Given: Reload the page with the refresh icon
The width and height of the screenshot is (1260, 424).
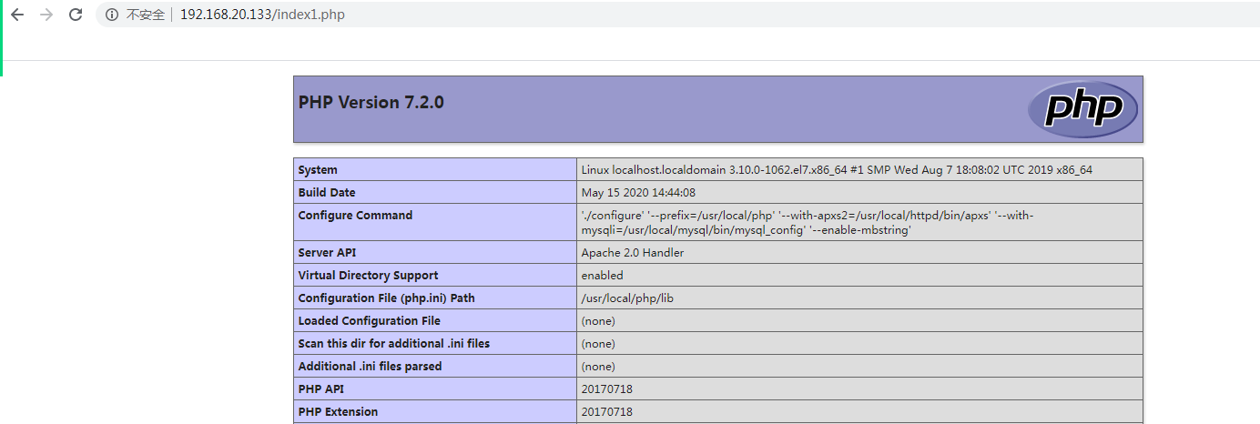Looking at the screenshot, I should click(x=76, y=15).
